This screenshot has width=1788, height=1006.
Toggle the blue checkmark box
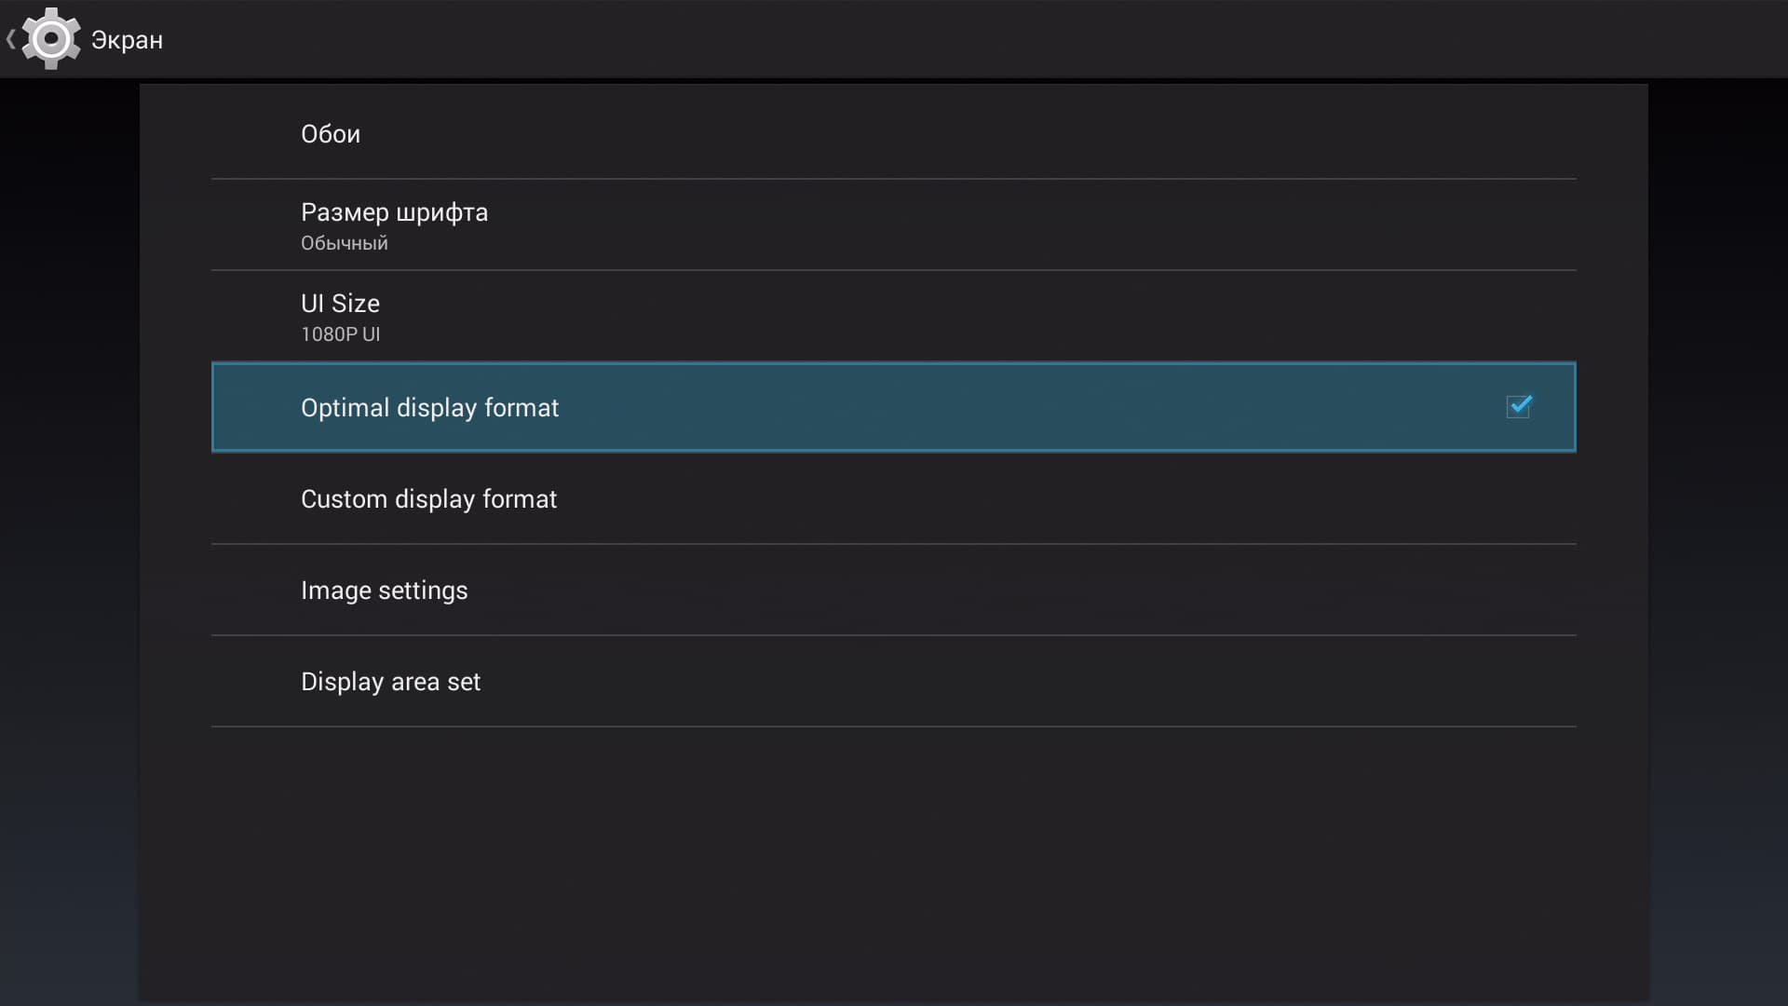pos(1519,407)
